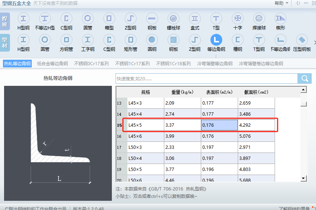
Task: Select welded 圆管 icon in top row
Action: (x=87, y=19)
